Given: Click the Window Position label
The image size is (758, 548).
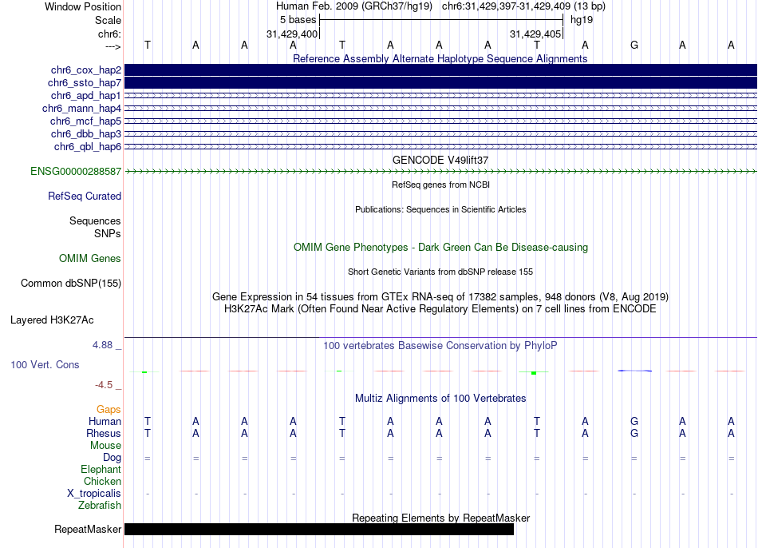Looking at the screenshot, I should [x=83, y=6].
